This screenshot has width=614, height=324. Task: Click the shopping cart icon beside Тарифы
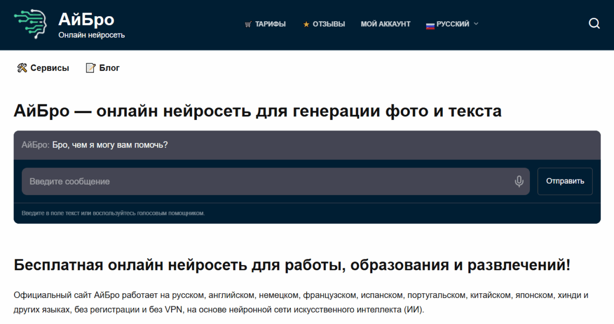pos(248,24)
